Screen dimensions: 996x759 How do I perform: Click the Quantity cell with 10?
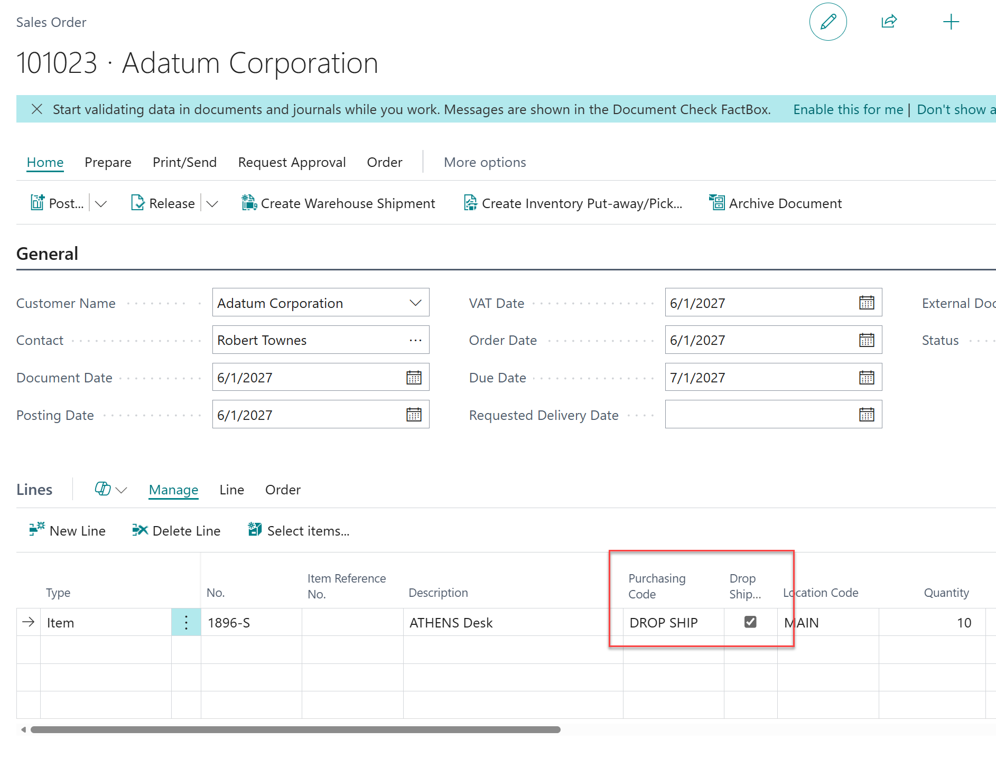click(x=933, y=622)
